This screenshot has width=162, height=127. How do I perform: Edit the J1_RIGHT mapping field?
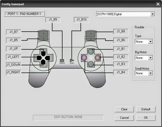coord(14,72)
